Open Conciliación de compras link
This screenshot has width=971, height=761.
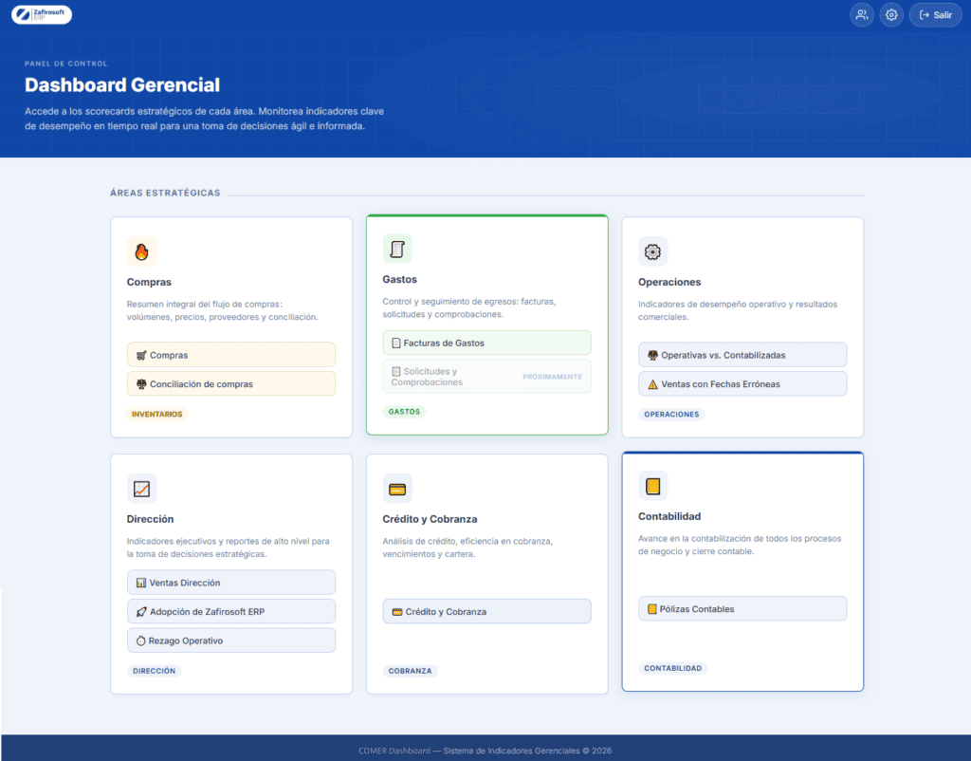point(231,384)
